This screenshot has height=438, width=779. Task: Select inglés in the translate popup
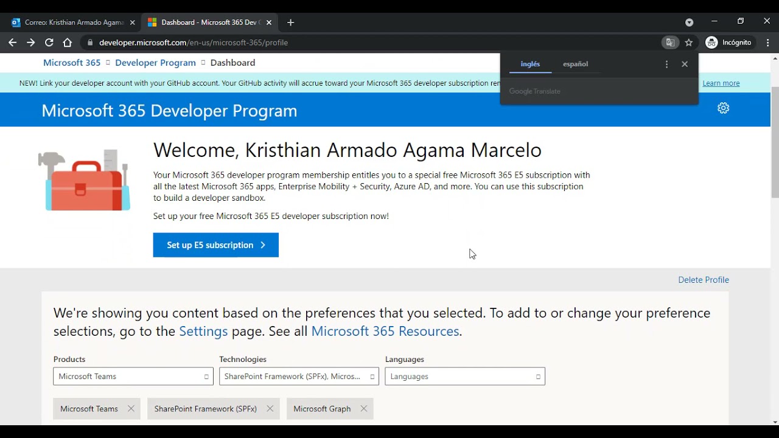[530, 64]
